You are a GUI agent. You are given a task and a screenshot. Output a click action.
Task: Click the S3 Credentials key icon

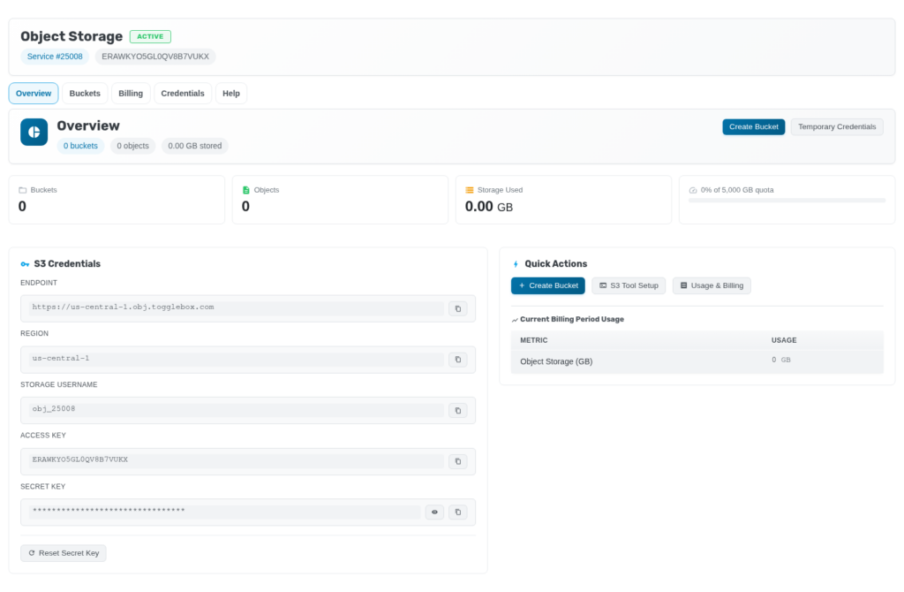pos(25,264)
